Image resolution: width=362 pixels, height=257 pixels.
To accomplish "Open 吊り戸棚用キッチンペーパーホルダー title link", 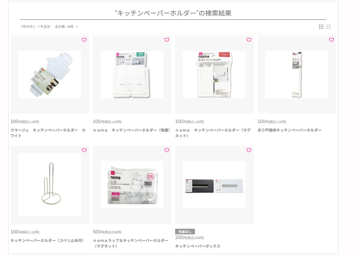I will click(289, 130).
